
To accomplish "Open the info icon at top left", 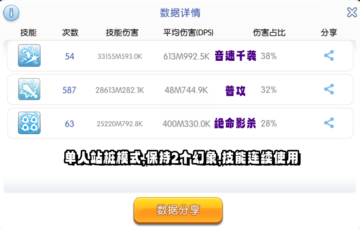I will point(11,13).
